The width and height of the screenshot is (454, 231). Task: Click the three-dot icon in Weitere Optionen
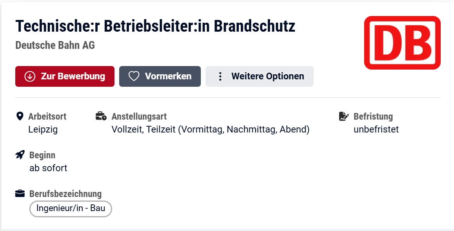click(x=220, y=76)
